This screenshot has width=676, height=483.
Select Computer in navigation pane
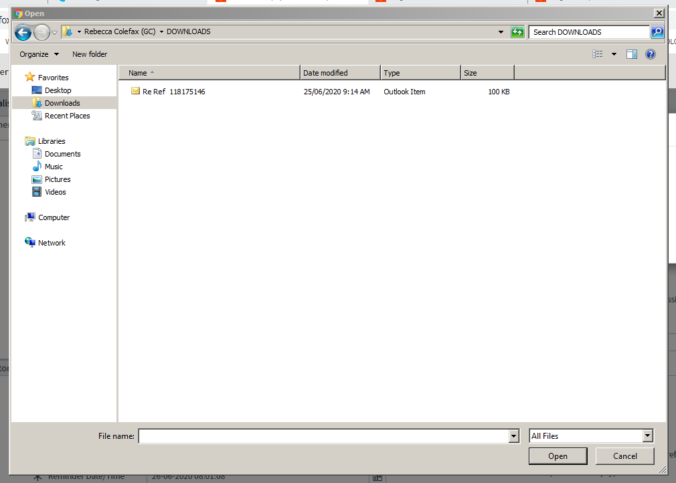point(54,217)
